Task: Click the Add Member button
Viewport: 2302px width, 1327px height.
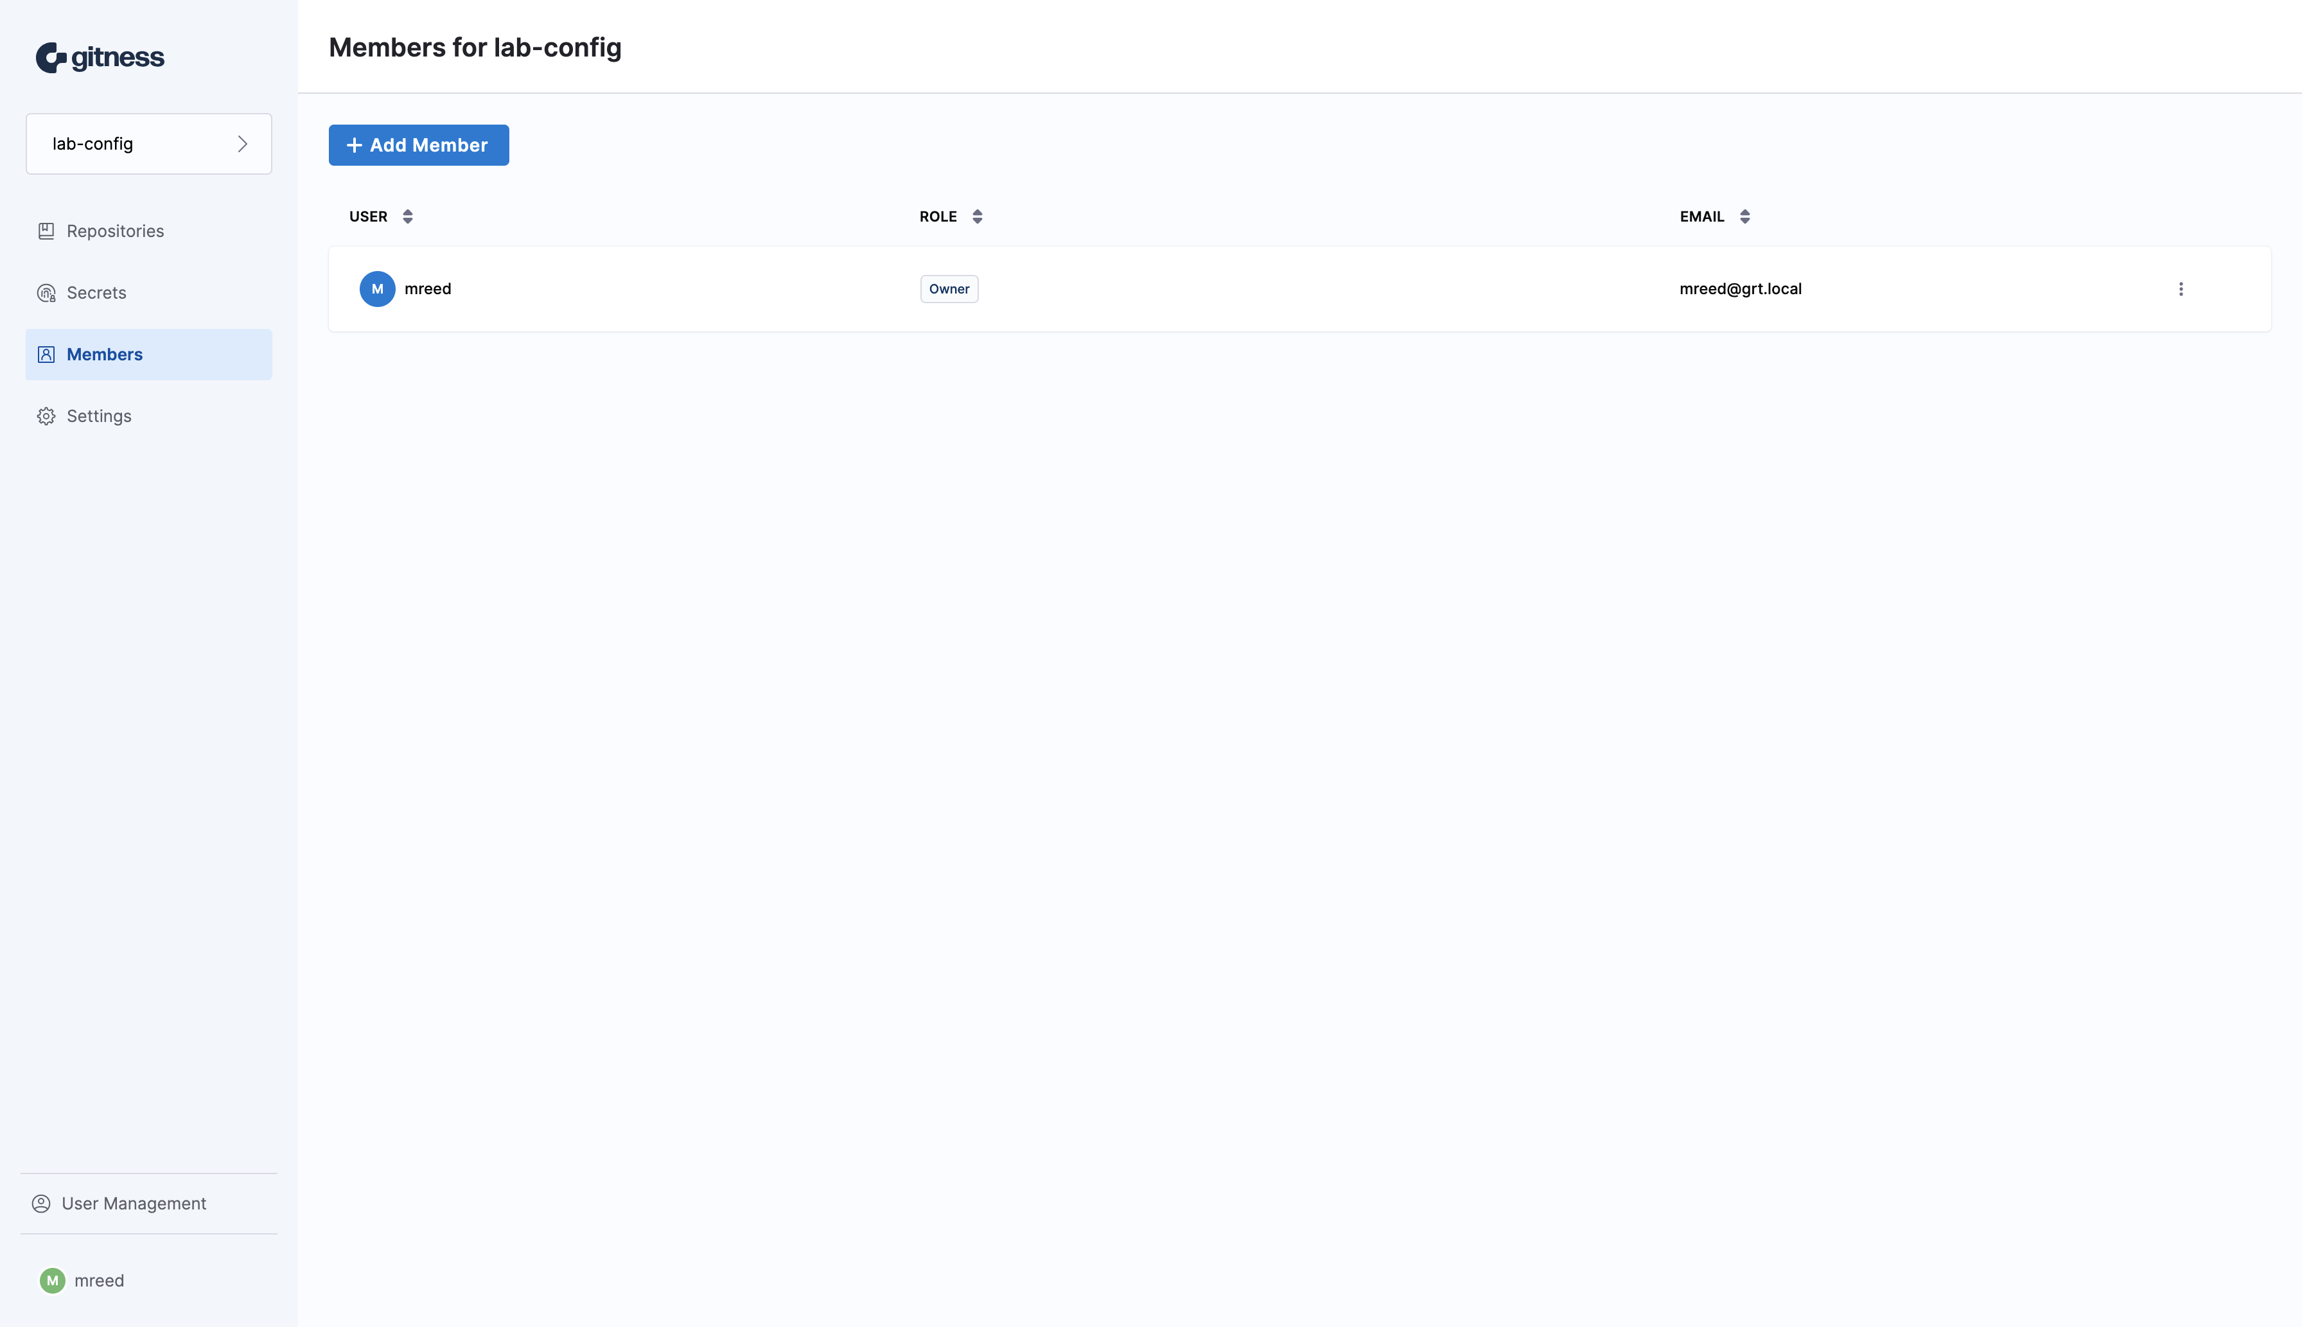Action: (418, 145)
